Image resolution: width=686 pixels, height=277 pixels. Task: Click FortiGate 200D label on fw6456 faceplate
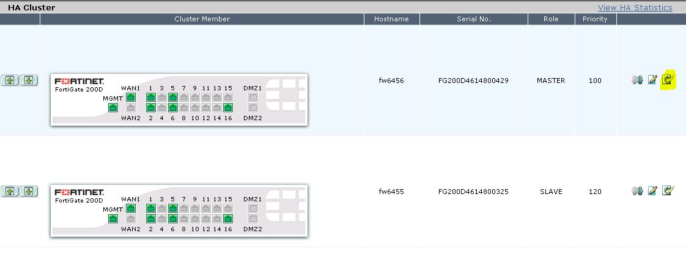(x=79, y=89)
